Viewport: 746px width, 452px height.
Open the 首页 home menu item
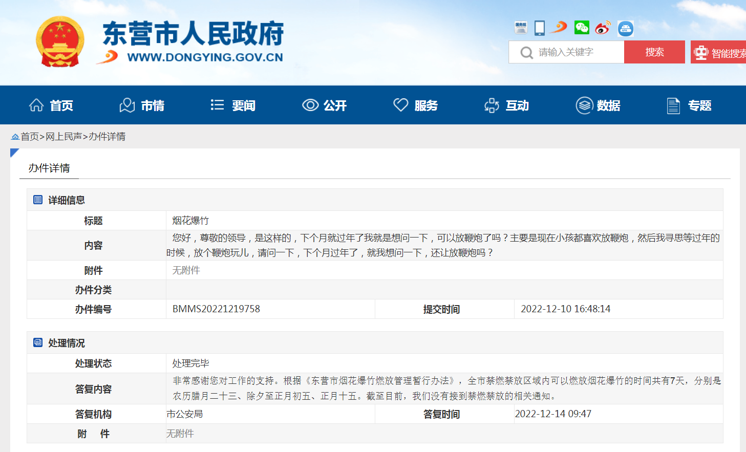(51, 105)
